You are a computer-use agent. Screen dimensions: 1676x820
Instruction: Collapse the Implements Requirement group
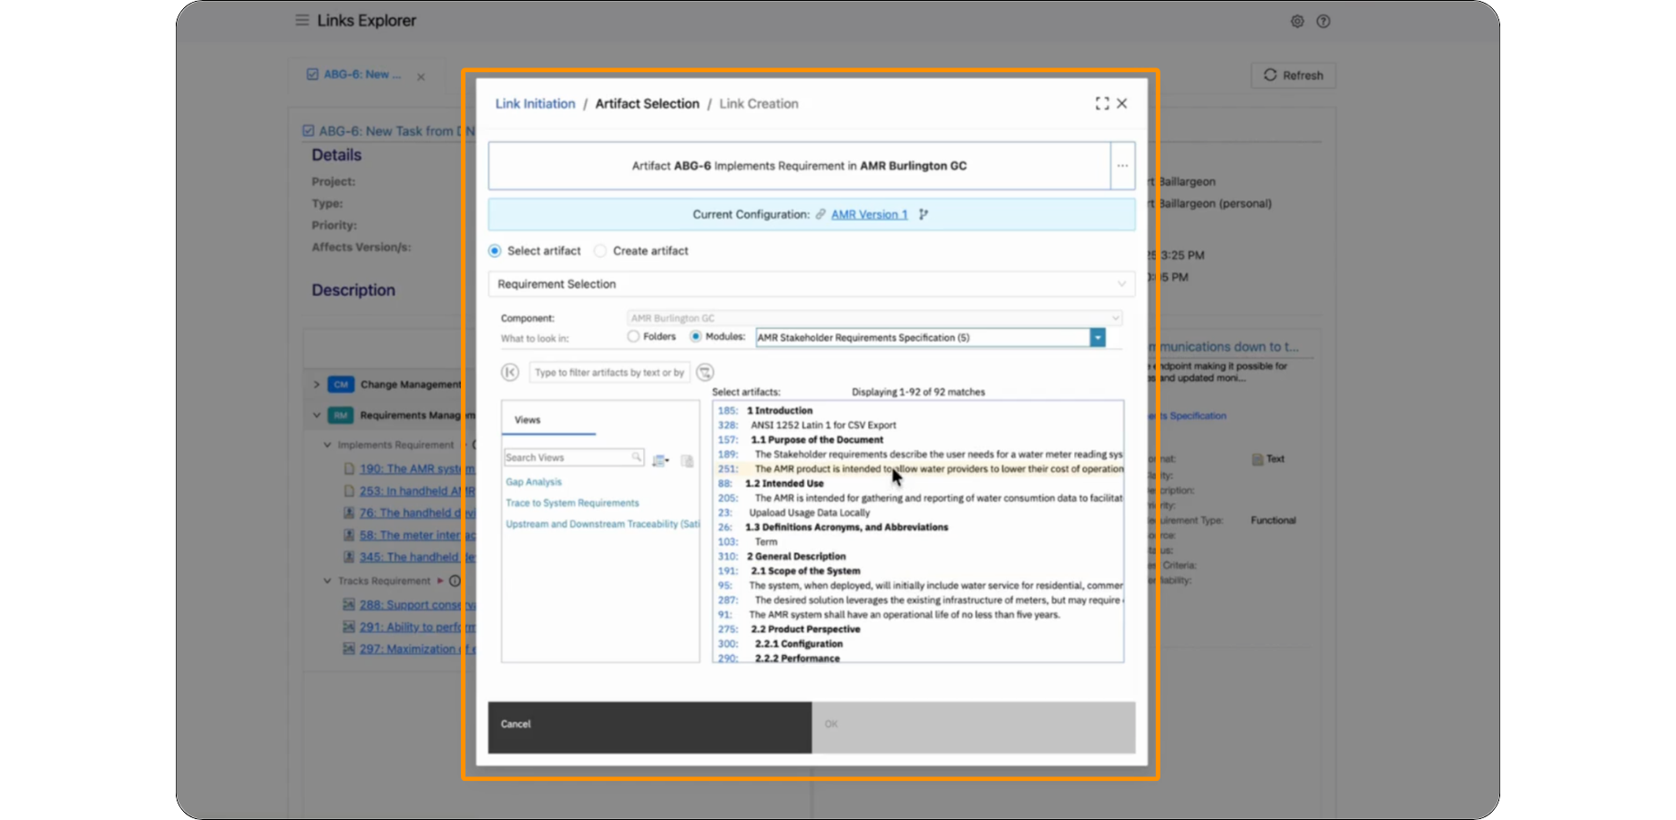pyautogui.click(x=327, y=446)
